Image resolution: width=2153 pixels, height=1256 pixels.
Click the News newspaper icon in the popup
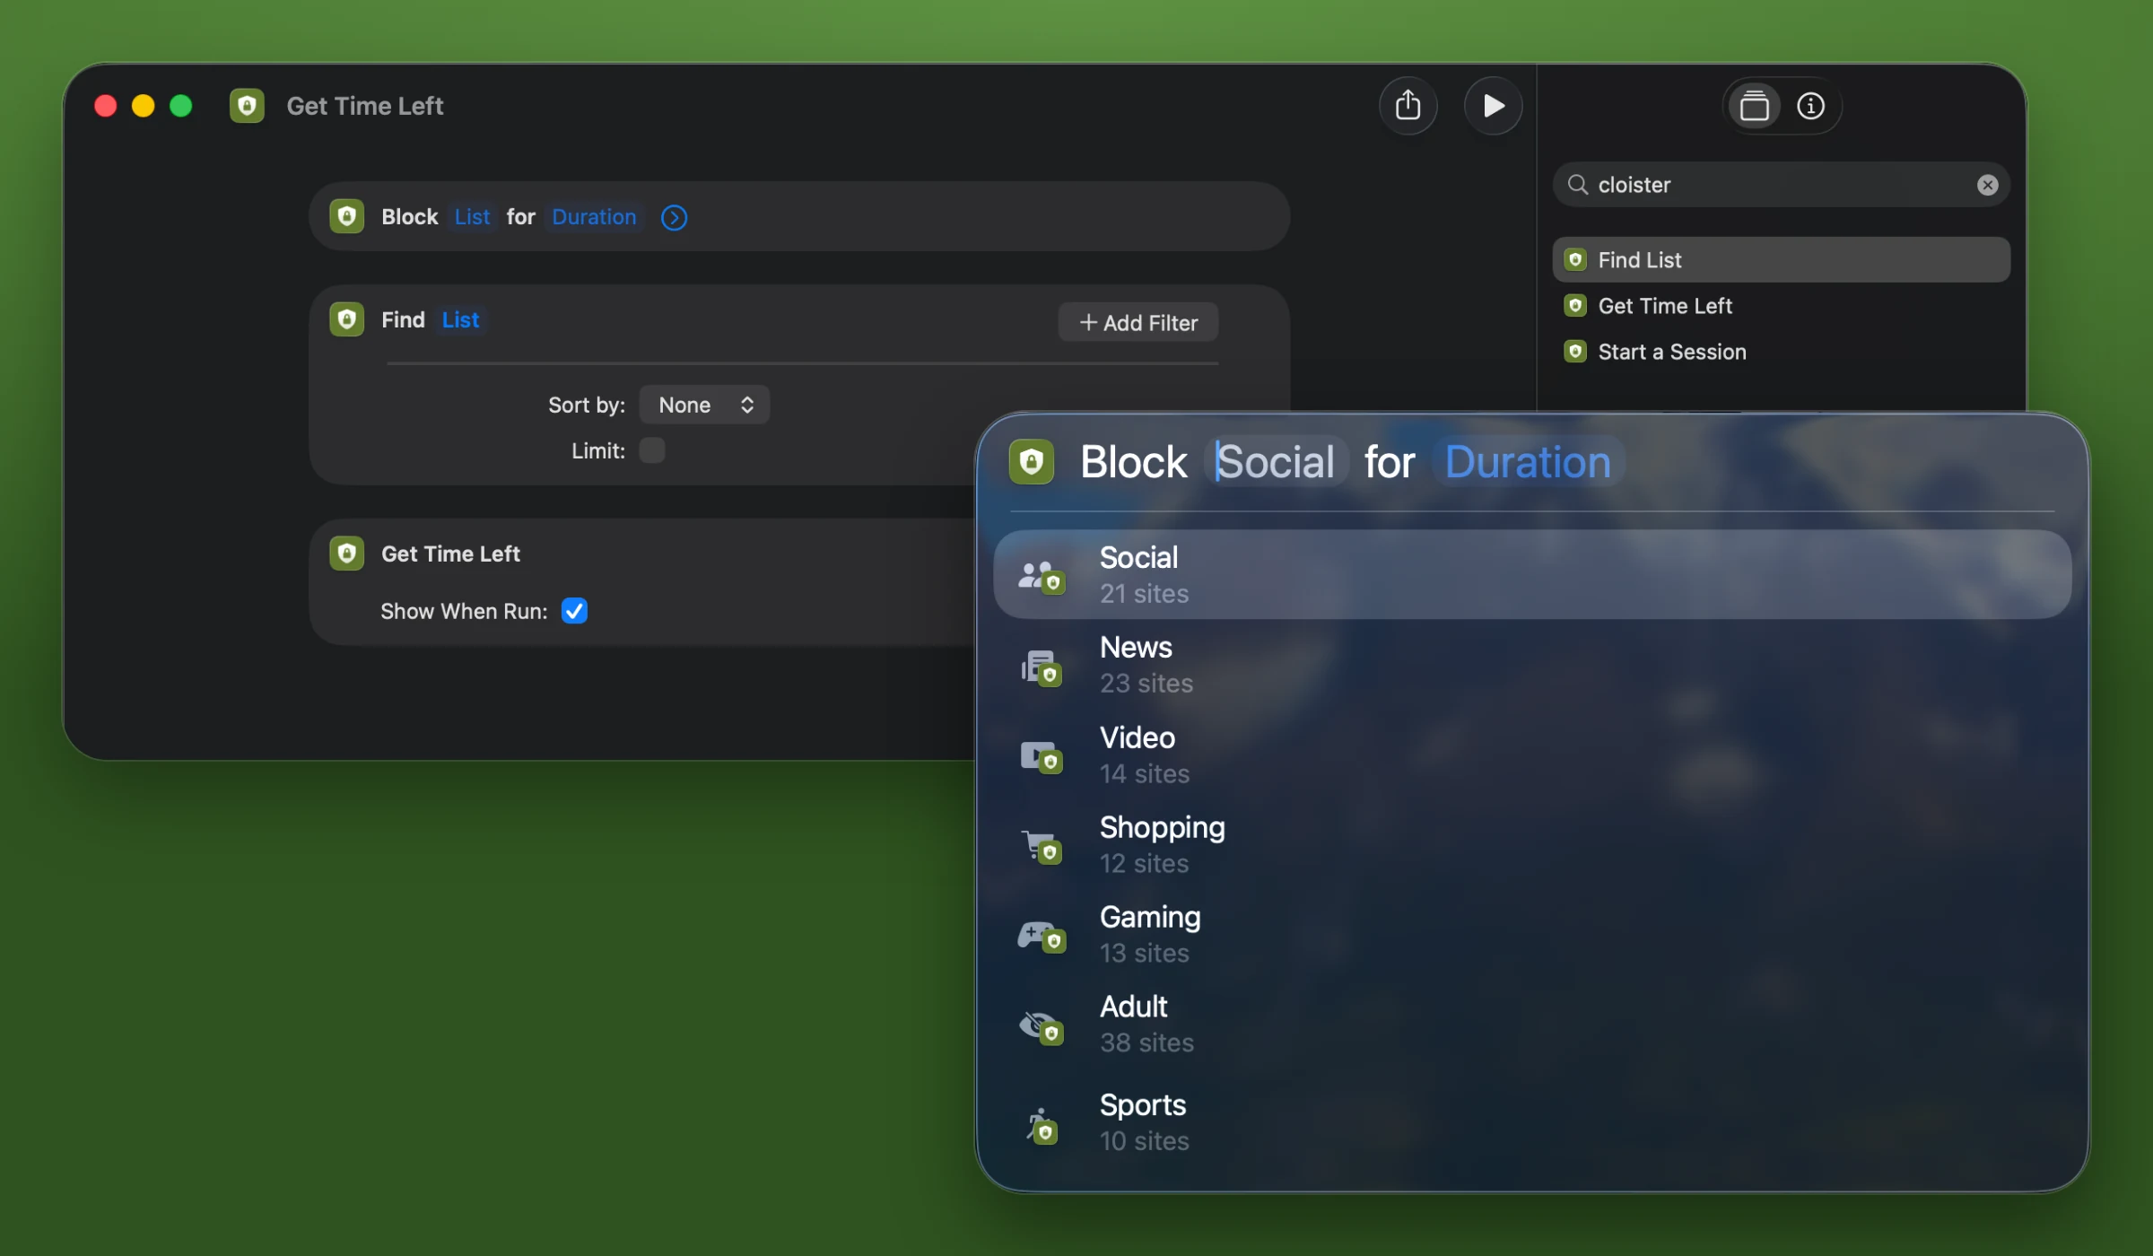(x=1041, y=667)
